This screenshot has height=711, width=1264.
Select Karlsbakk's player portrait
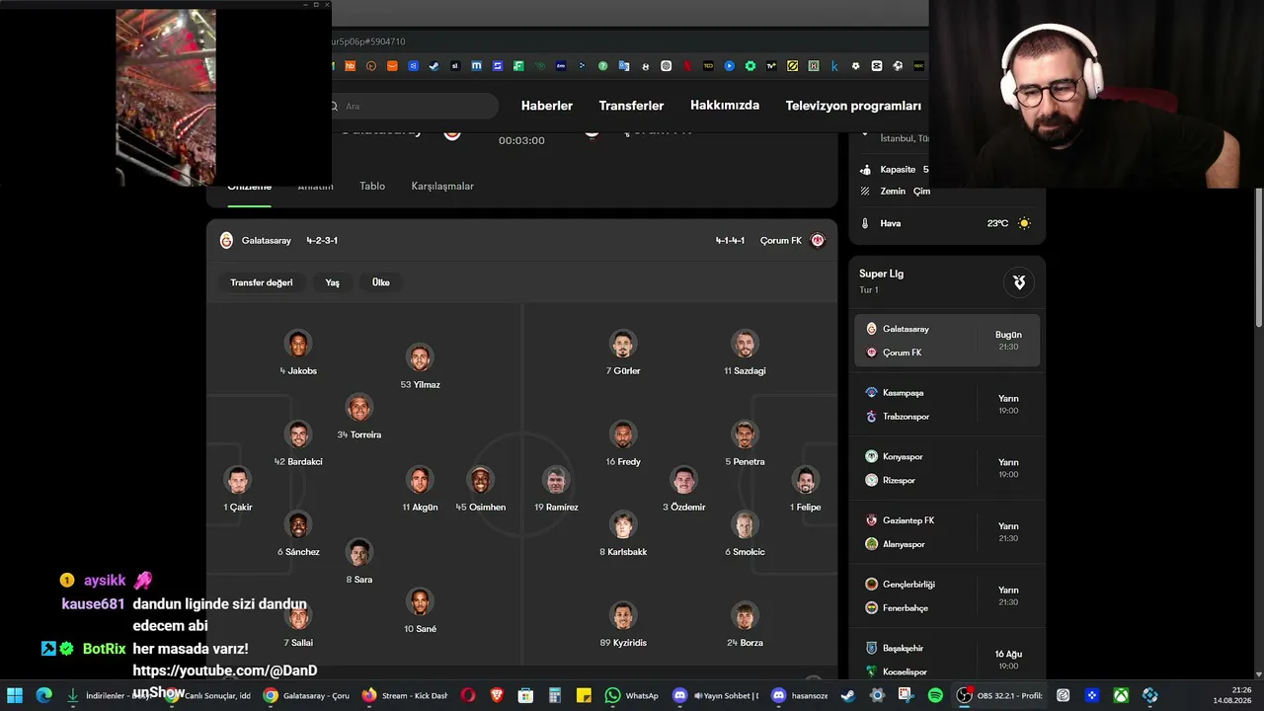(623, 524)
